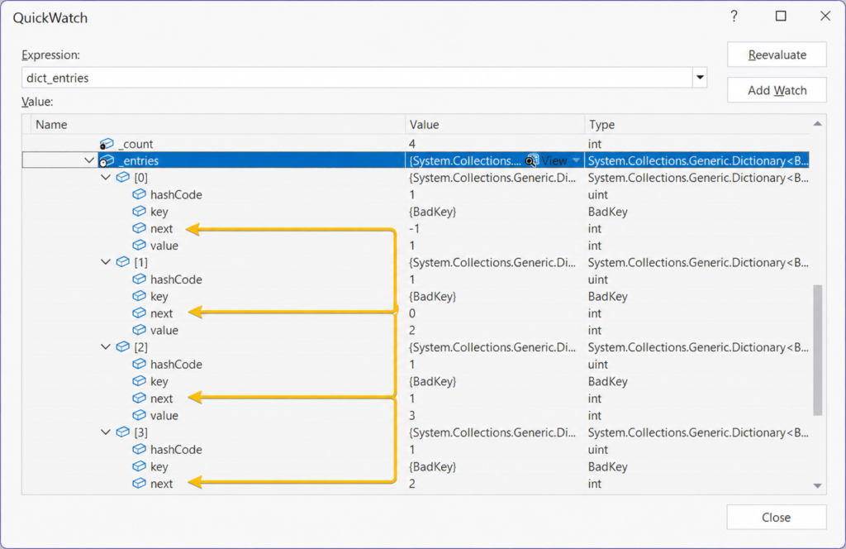Collapse the [2] entry node
846x549 pixels.
(x=106, y=346)
